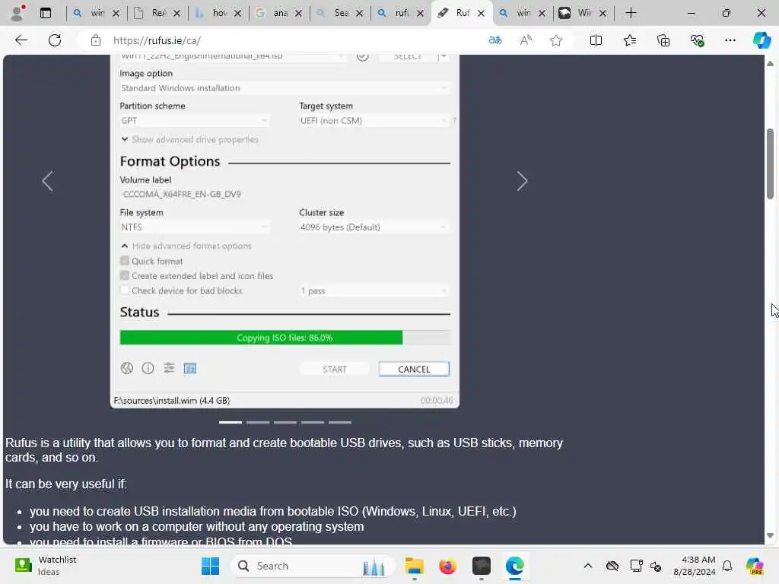Toggle Create extended label and icon files
Image resolution: width=779 pixels, height=584 pixels.
(125, 275)
